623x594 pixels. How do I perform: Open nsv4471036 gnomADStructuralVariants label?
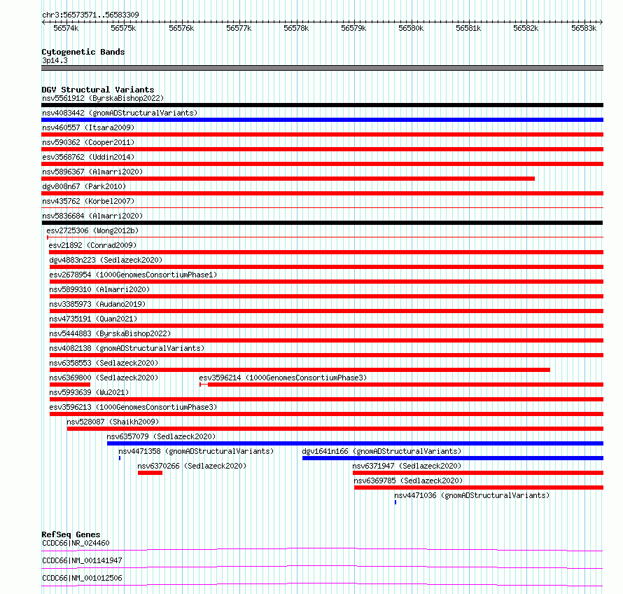[472, 495]
